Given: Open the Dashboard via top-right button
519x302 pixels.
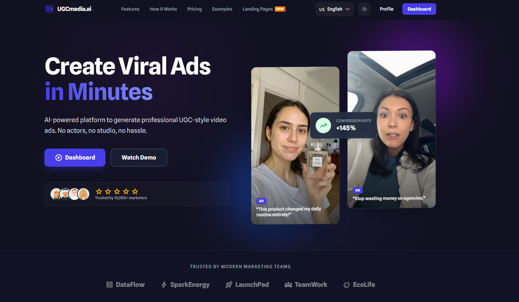Looking at the screenshot, I should pyautogui.click(x=419, y=9).
